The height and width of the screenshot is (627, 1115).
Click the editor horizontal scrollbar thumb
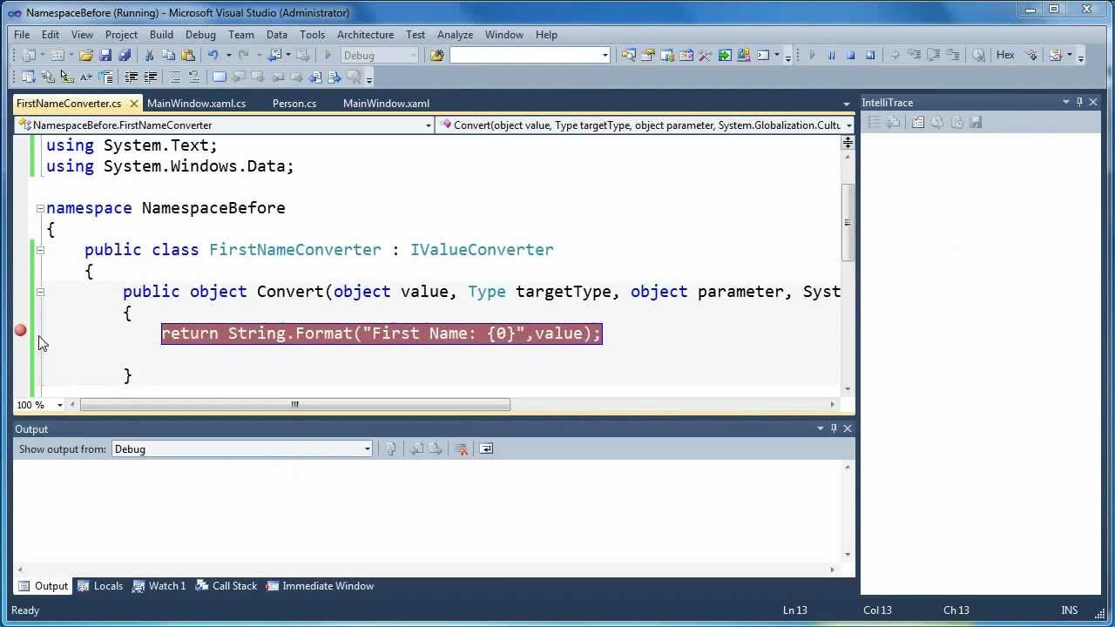tap(294, 404)
